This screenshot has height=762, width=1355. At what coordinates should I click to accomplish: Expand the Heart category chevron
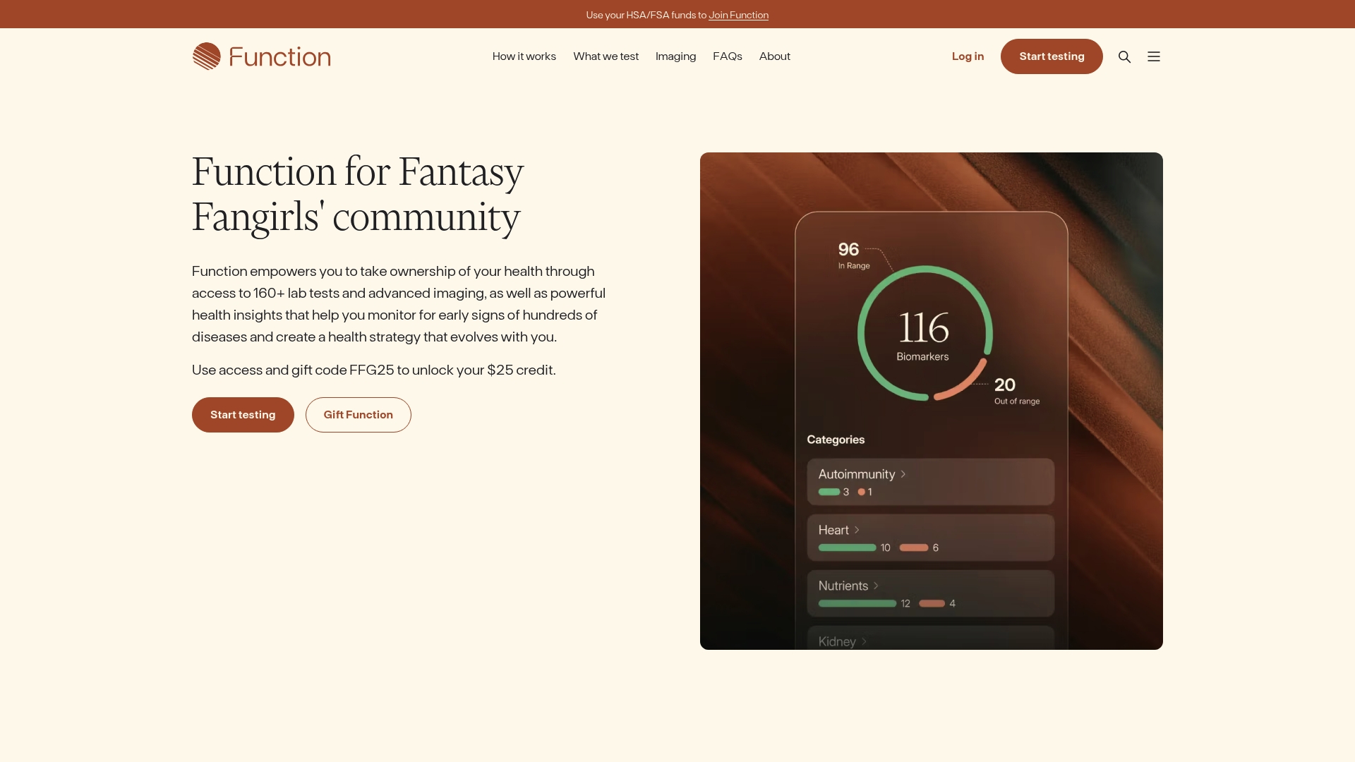(x=857, y=530)
